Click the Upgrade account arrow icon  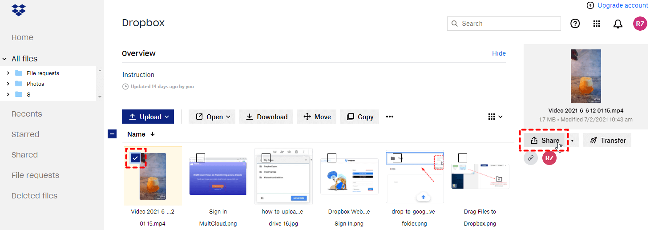pyautogui.click(x=590, y=5)
